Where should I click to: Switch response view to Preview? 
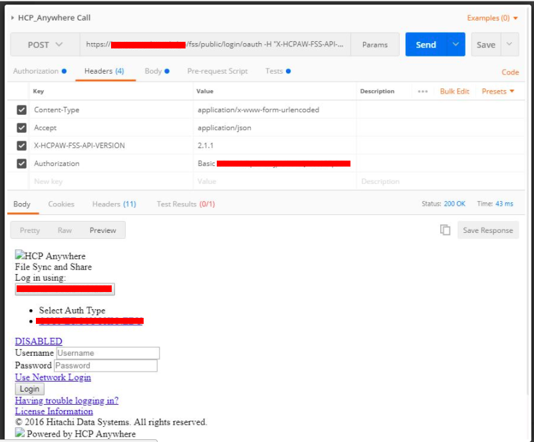[103, 230]
